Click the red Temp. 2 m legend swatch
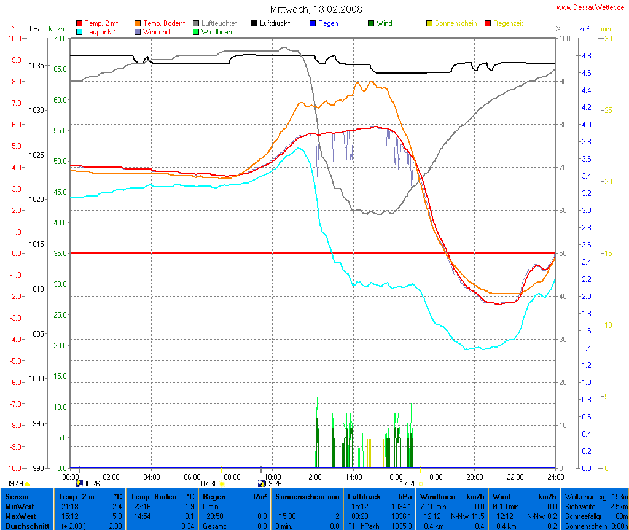 click(x=79, y=23)
